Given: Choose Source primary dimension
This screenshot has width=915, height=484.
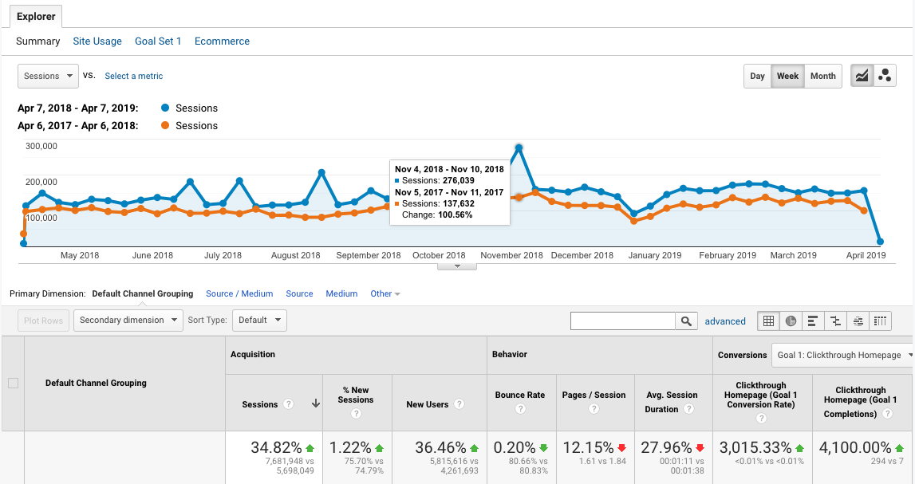Looking at the screenshot, I should tap(299, 294).
